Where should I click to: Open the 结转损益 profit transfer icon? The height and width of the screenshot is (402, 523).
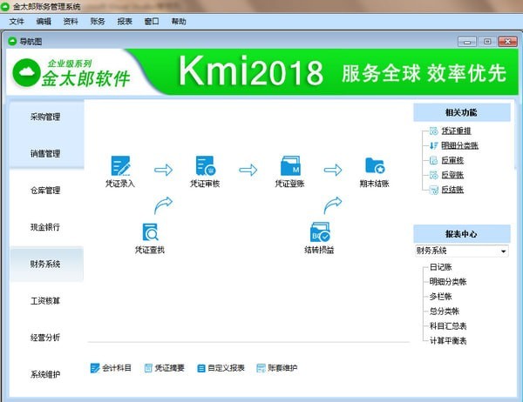coord(320,231)
